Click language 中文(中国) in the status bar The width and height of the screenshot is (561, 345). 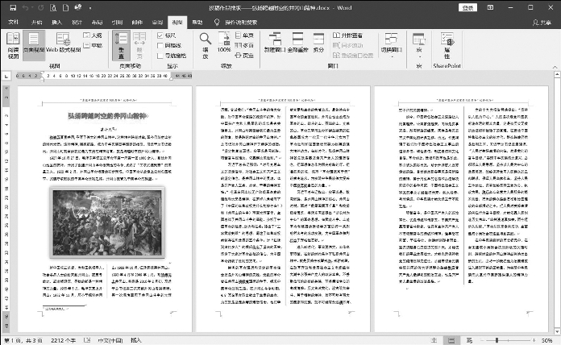[x=110, y=340]
